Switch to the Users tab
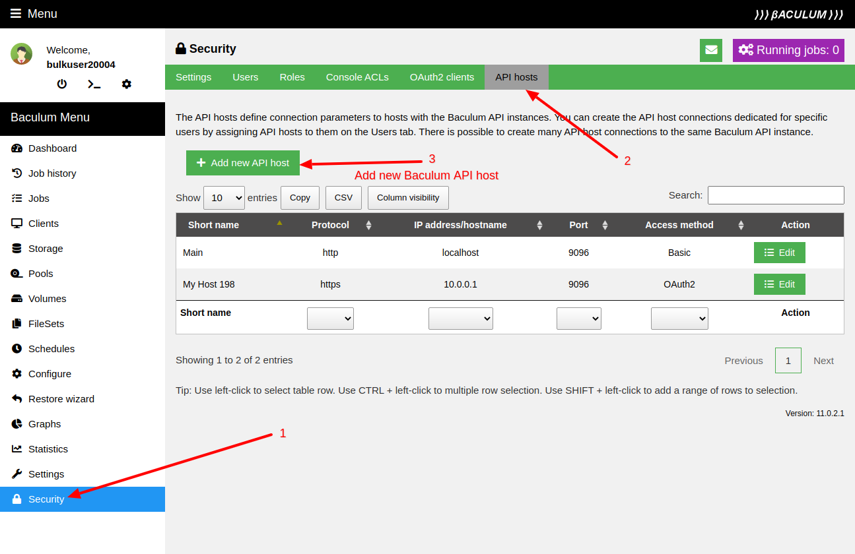This screenshot has height=554, width=855. point(246,77)
